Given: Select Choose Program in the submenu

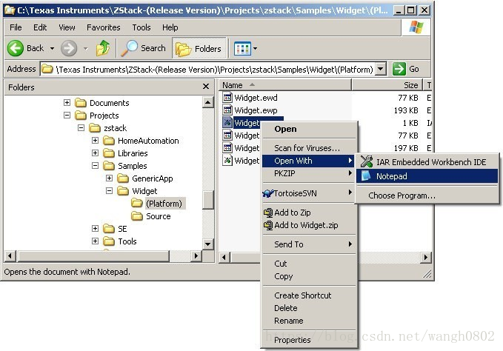Looking at the screenshot, I should [x=427, y=195].
